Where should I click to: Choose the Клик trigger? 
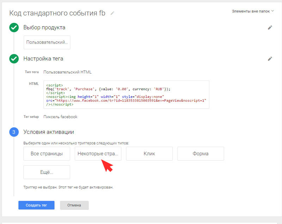pyautogui.click(x=149, y=154)
